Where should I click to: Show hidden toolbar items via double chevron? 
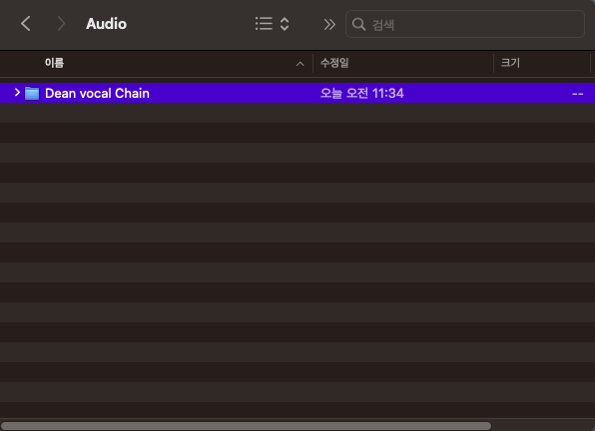coord(329,25)
